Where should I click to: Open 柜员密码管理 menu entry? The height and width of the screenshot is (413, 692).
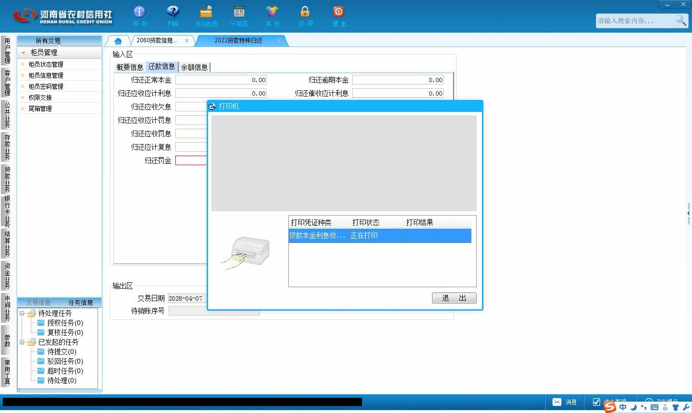[x=46, y=86]
